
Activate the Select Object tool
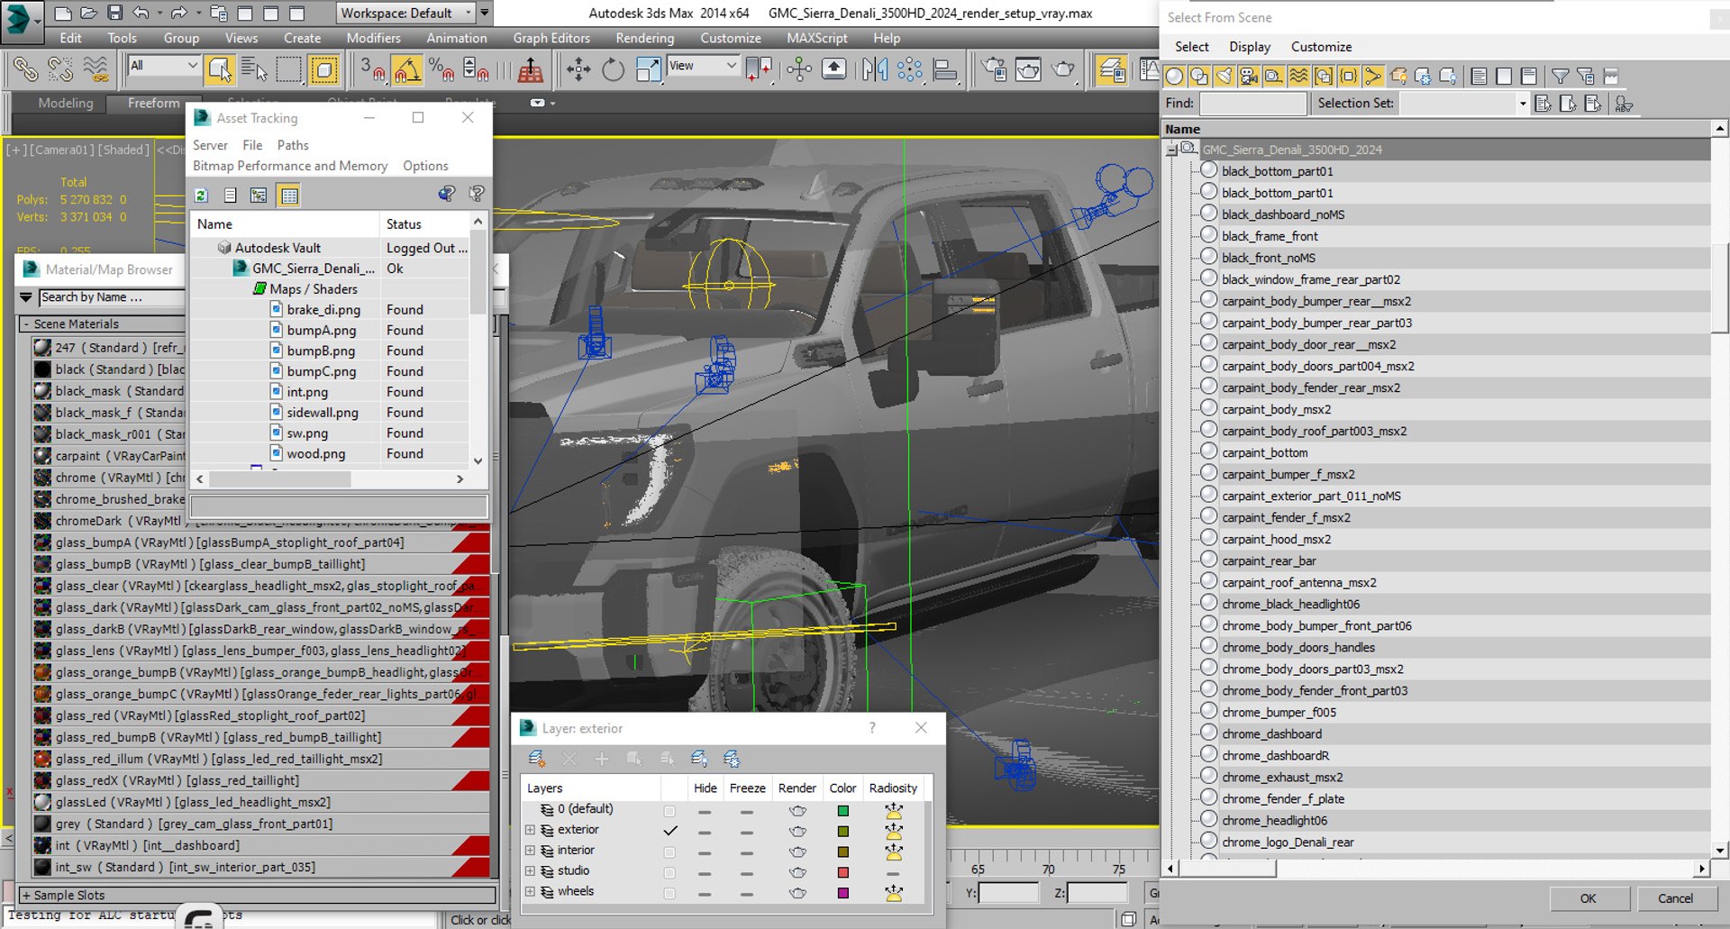coord(219,69)
